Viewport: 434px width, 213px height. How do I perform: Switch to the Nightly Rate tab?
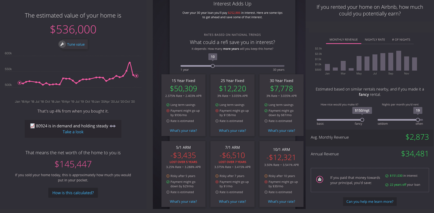(x=375, y=40)
